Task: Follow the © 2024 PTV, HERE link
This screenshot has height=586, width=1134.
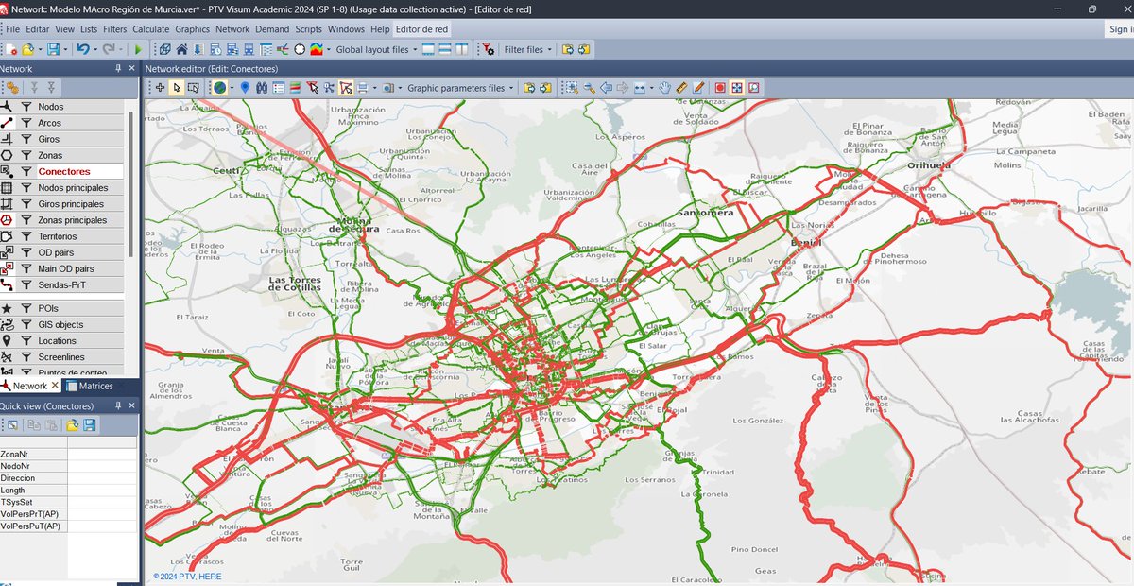Action: coord(186,576)
